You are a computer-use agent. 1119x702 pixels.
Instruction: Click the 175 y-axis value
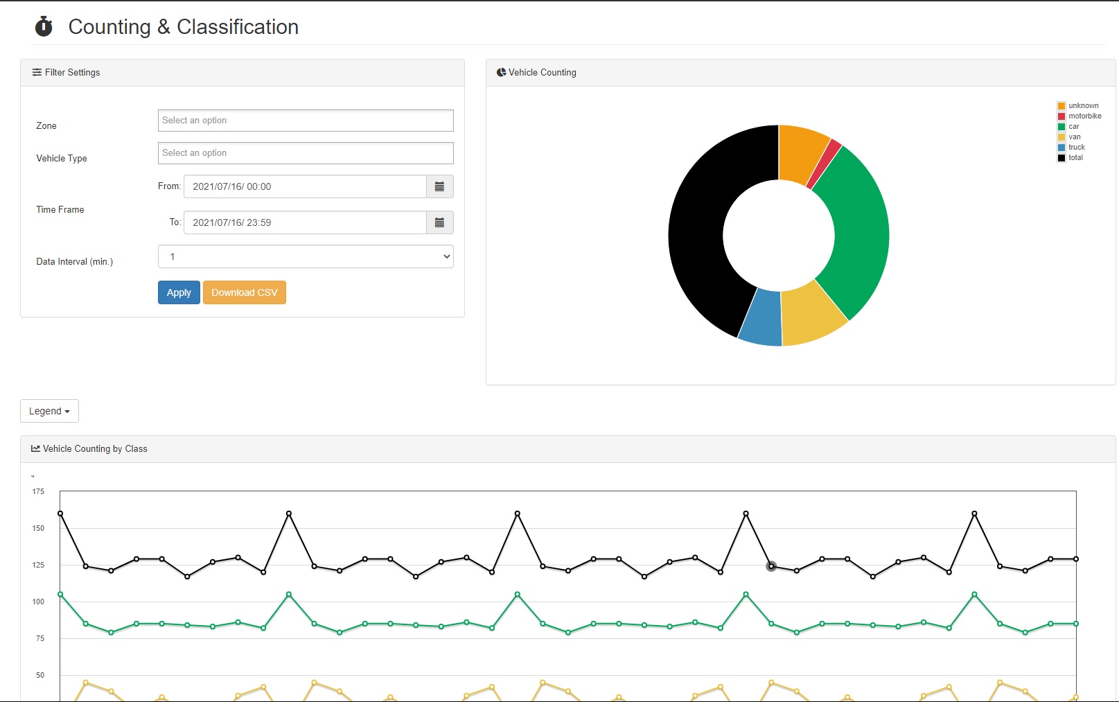tap(38, 491)
